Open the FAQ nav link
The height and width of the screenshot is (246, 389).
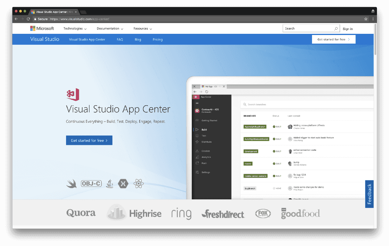120,39
